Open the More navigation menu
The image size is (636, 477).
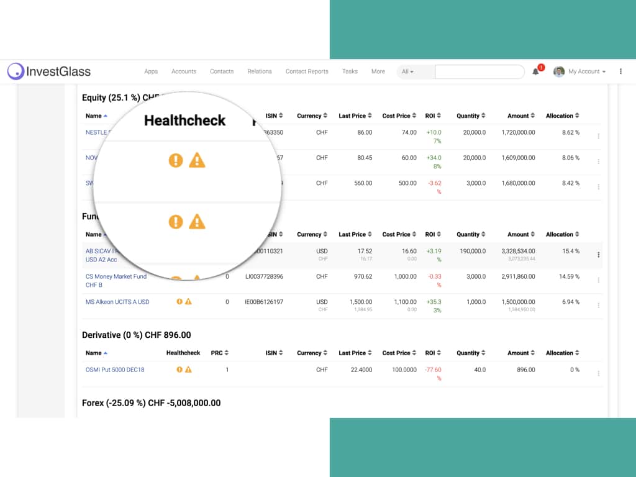(378, 71)
